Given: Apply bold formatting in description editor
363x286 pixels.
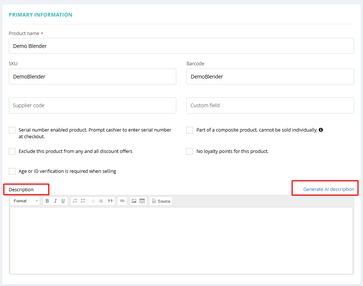Looking at the screenshot, I should coord(47,201).
